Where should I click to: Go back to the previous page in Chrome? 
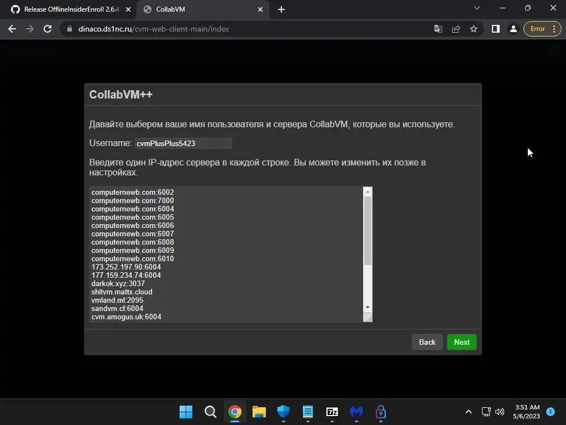[x=12, y=29]
